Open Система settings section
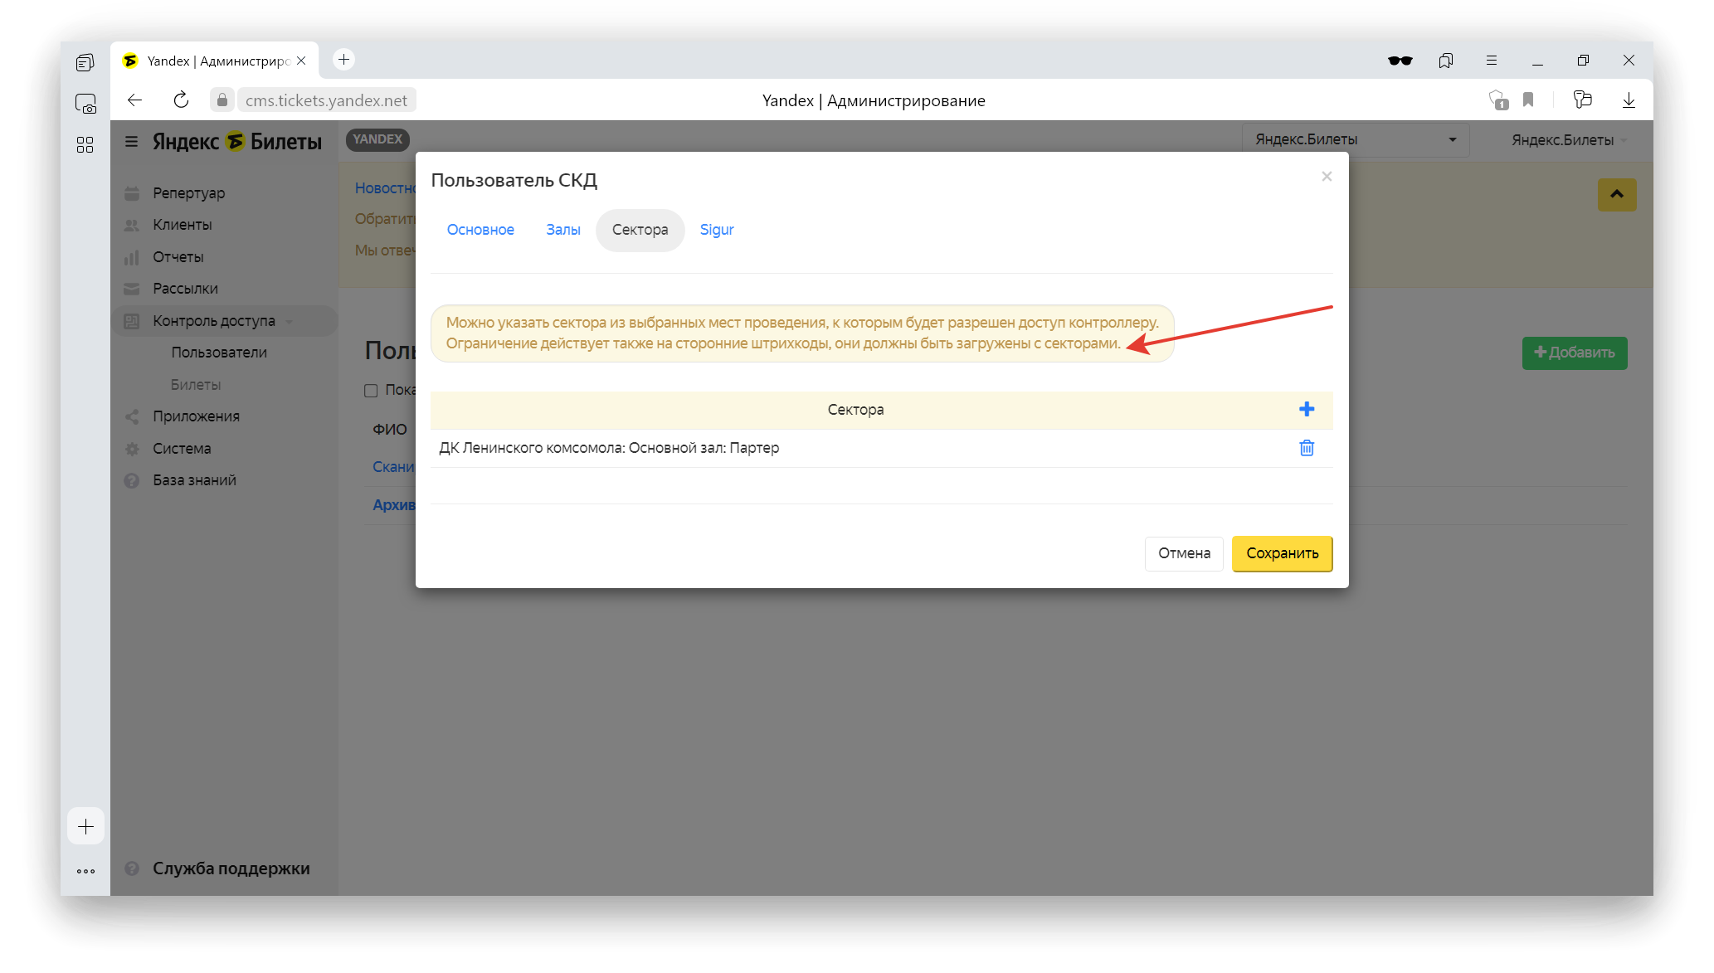The height and width of the screenshot is (973, 1714). pos(182,449)
